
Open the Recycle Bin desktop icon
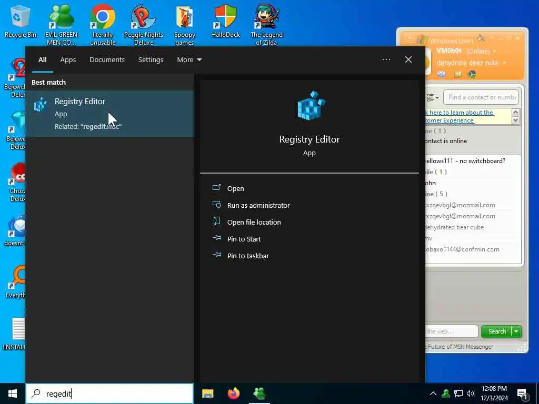tap(21, 21)
